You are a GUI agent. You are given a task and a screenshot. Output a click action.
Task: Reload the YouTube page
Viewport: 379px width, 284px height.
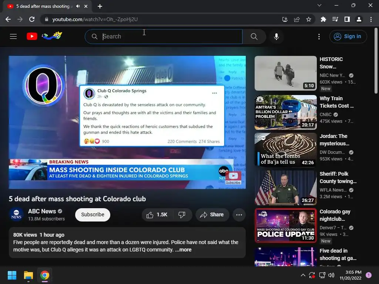coord(32,19)
